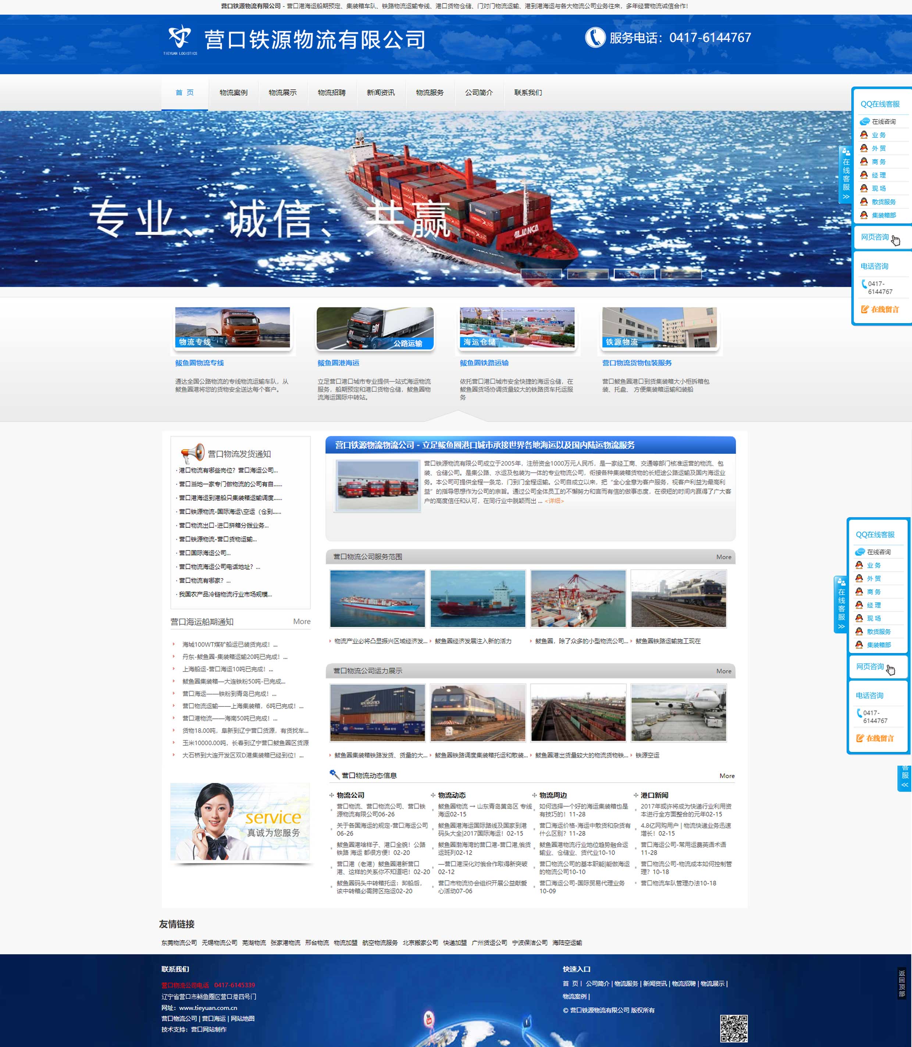The height and width of the screenshot is (1047, 912).
Task: Open the 鲅鱼圈铁路运输 title link
Action: (484, 363)
